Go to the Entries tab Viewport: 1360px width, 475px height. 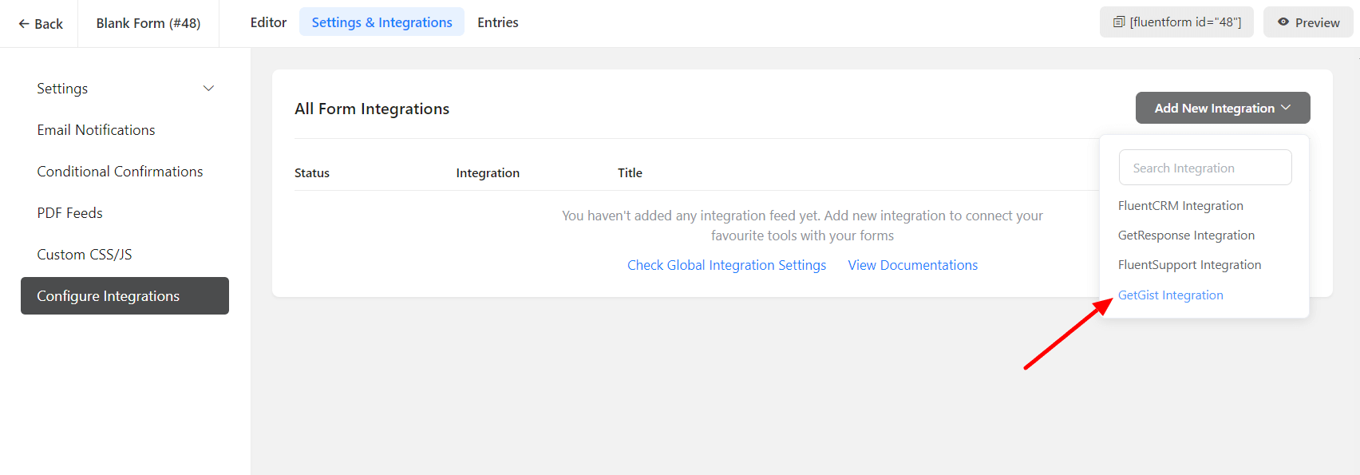497,22
